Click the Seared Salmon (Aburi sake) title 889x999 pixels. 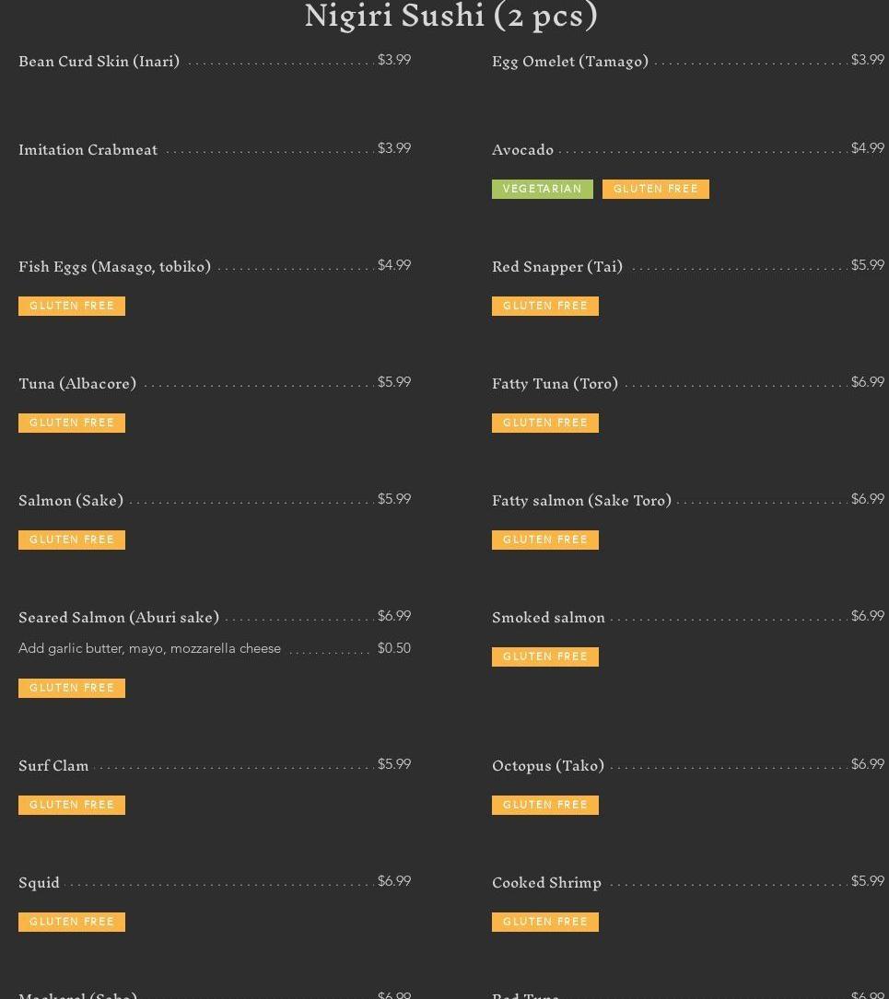point(119,618)
